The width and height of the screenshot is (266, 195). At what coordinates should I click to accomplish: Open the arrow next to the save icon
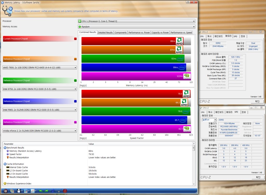22,191
